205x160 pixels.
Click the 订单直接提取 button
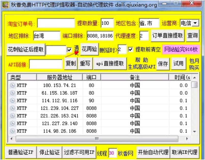click(x=168, y=35)
